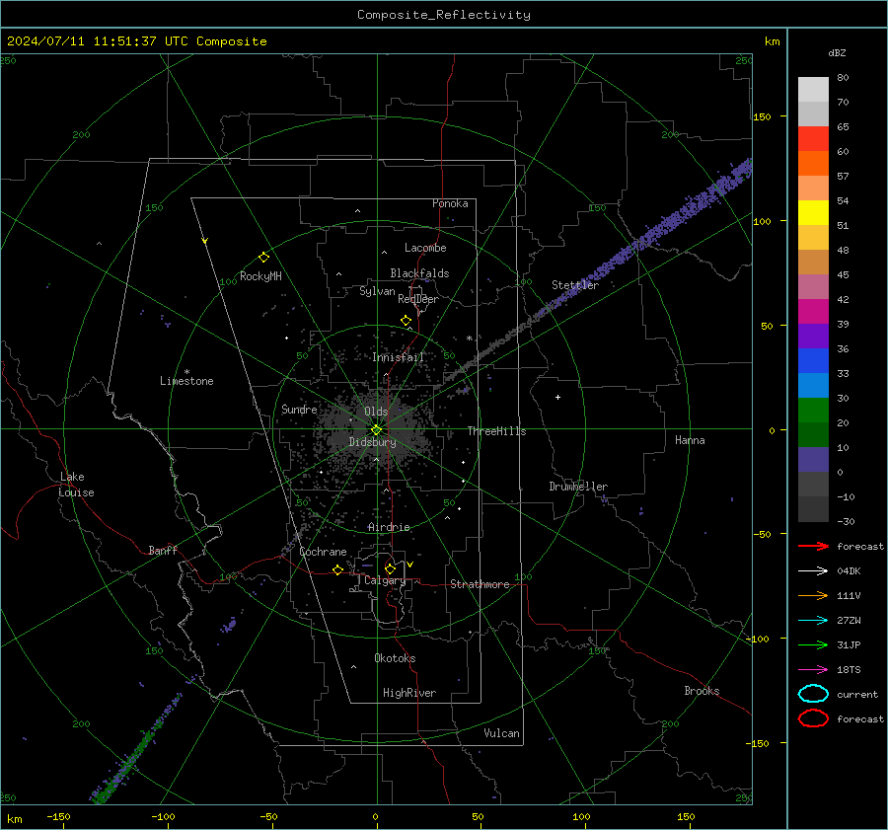Choose the orange 57–60 dBZ color swatch
The width and height of the screenshot is (888, 830).
[x=813, y=164]
